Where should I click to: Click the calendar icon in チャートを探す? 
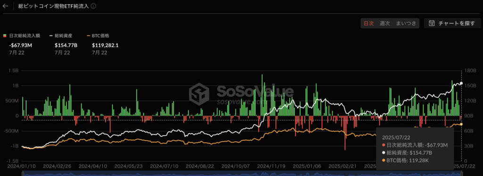tap(432, 24)
